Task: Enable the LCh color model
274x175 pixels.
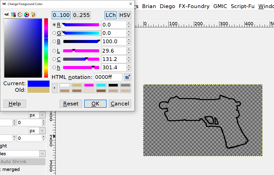Action: (x=111, y=15)
